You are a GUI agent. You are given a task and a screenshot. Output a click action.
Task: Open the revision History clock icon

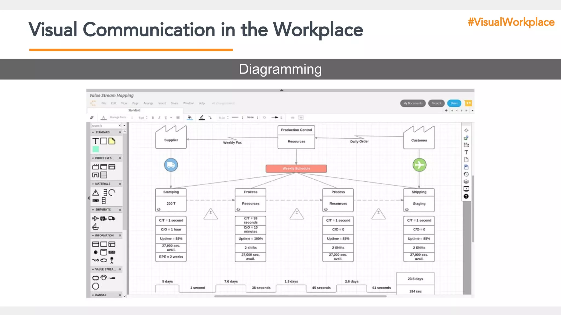pyautogui.click(x=466, y=174)
